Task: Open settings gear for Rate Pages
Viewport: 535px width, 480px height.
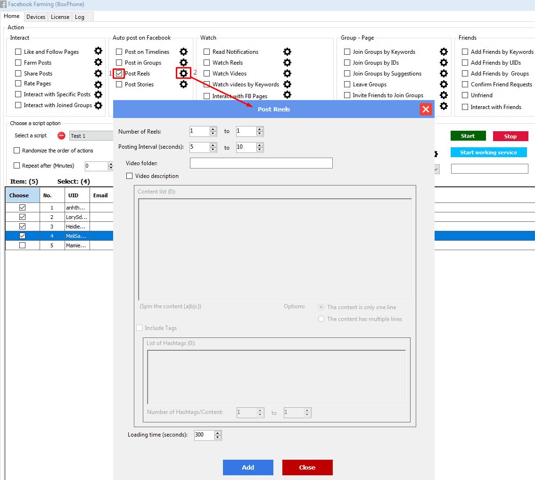Action: click(x=98, y=84)
